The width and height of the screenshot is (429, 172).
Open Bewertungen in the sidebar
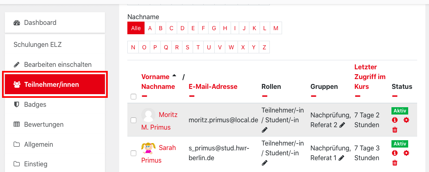pyautogui.click(x=44, y=124)
